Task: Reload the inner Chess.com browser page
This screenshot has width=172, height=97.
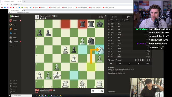Action: (x=14, y=12)
